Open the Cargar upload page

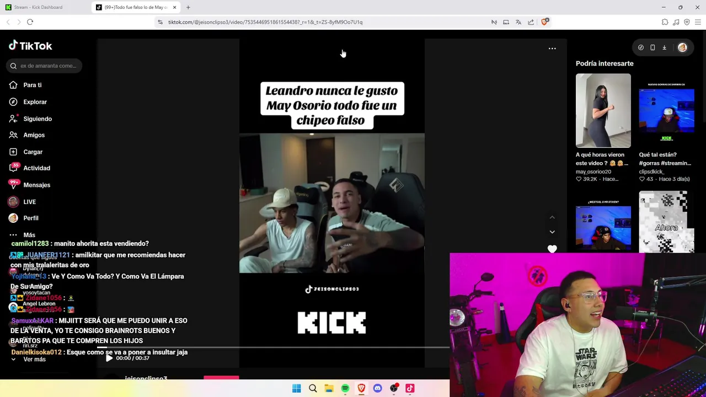[x=26, y=152]
